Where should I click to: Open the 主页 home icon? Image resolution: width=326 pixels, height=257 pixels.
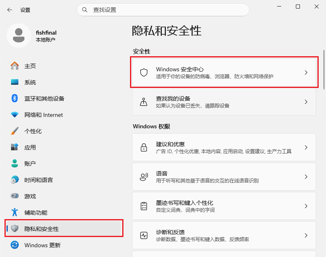[x=15, y=66]
